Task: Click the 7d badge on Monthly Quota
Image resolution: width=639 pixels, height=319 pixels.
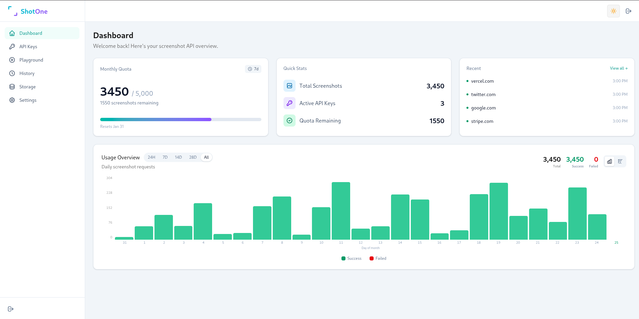Action: click(x=253, y=69)
